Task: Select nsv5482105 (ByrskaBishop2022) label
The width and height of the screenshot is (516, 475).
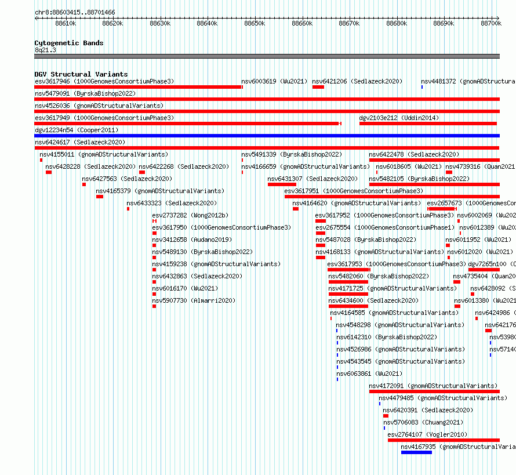Action: tap(419, 179)
